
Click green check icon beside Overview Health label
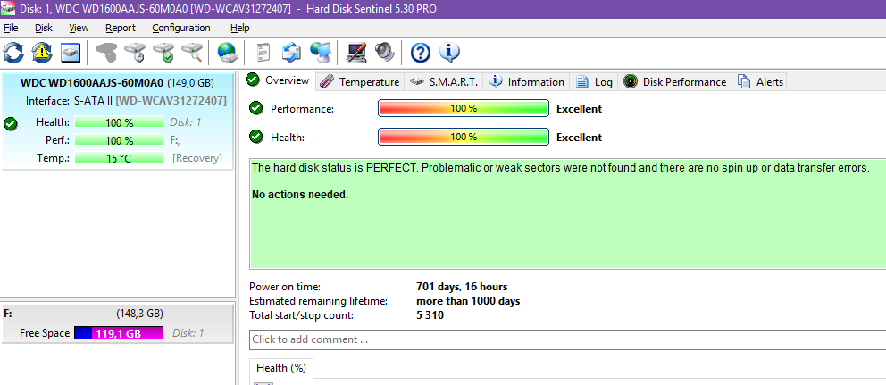click(256, 137)
